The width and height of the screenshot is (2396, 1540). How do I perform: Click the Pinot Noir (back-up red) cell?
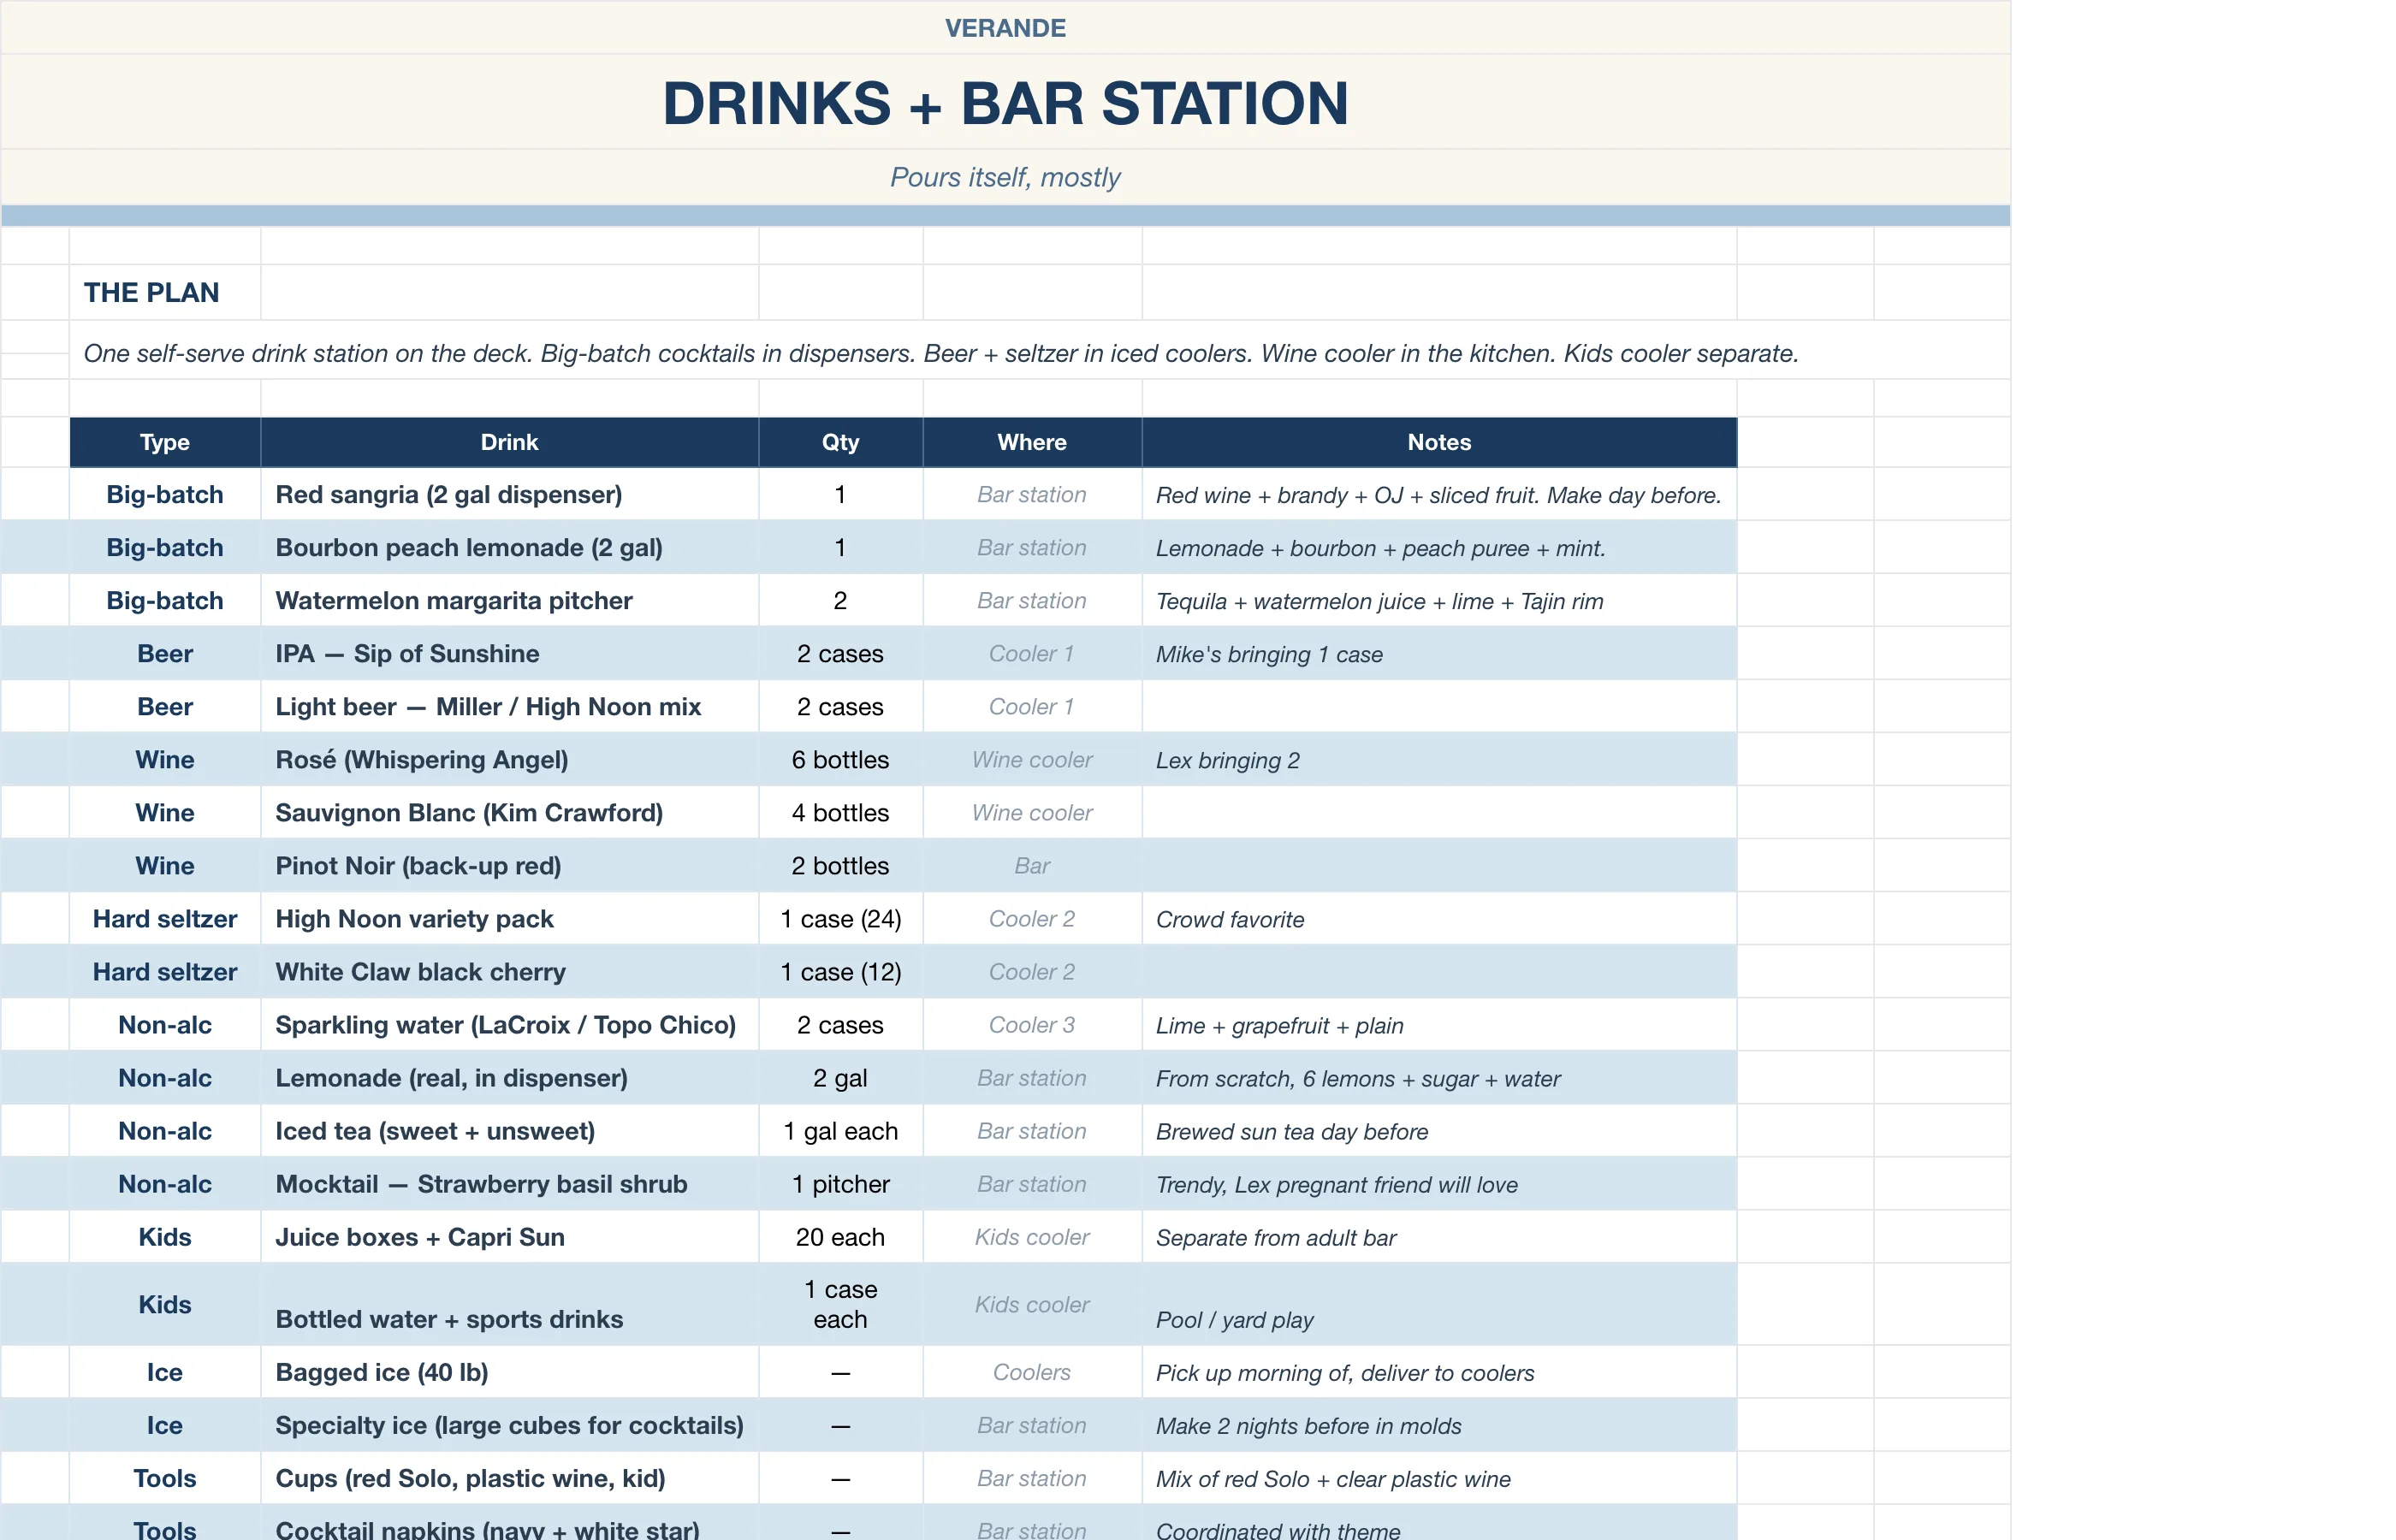tap(509, 865)
